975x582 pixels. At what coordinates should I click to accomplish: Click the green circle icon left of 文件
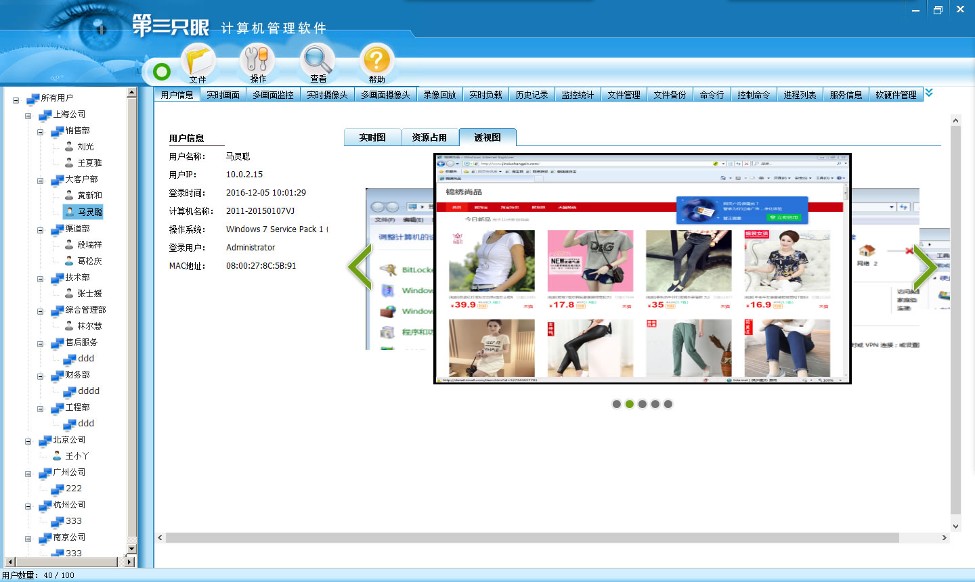pyautogui.click(x=162, y=71)
